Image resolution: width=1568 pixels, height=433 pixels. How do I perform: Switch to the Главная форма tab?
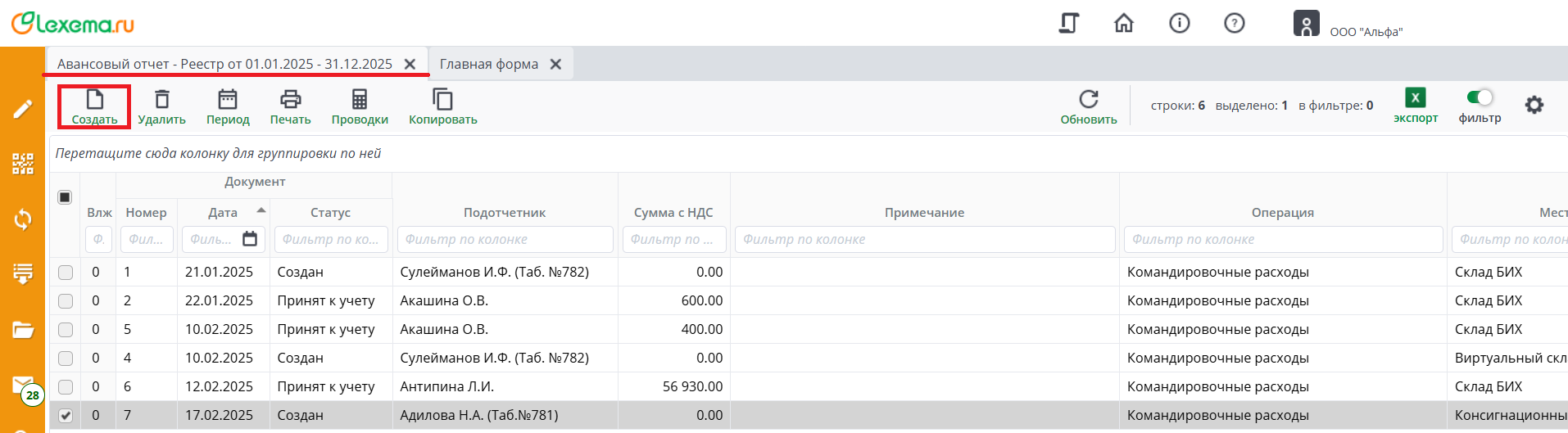point(489,64)
